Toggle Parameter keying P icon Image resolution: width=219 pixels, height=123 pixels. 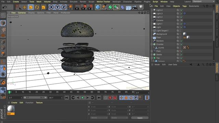136,98
